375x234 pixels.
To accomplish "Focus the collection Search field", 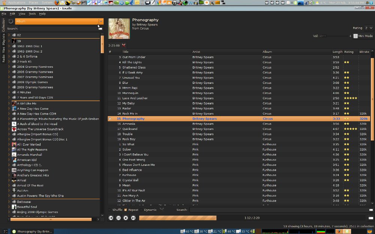I will [61, 29].
